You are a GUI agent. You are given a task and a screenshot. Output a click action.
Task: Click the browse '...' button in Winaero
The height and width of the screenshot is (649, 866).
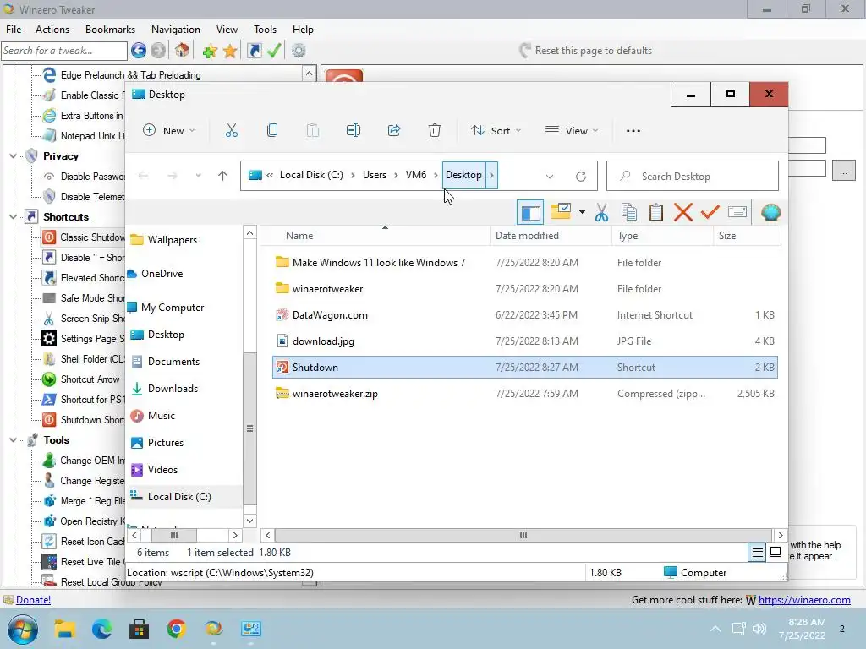point(843,170)
